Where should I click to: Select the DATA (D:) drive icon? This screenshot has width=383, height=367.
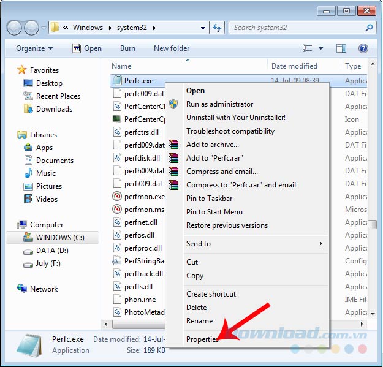click(x=28, y=251)
